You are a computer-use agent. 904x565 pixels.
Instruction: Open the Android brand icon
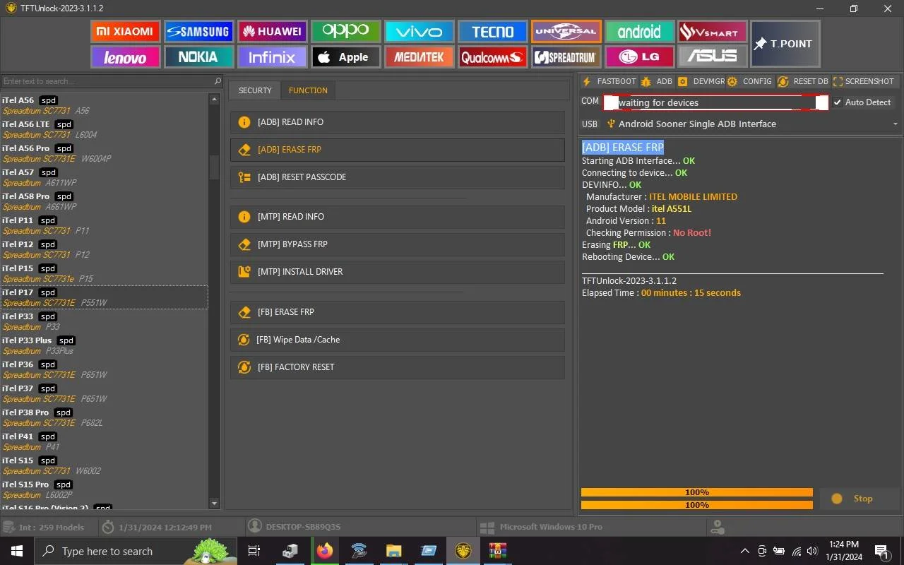tap(639, 32)
